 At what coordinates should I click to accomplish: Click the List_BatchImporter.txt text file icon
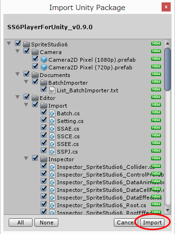pos(52,90)
